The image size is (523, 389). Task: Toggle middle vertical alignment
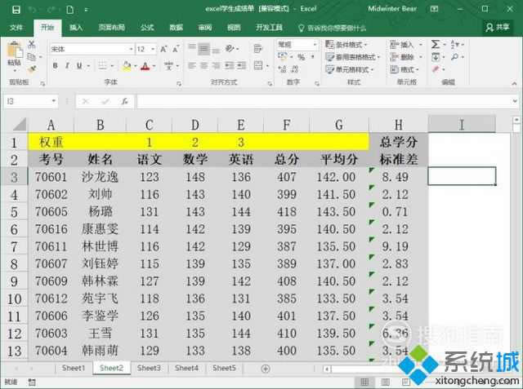point(203,49)
